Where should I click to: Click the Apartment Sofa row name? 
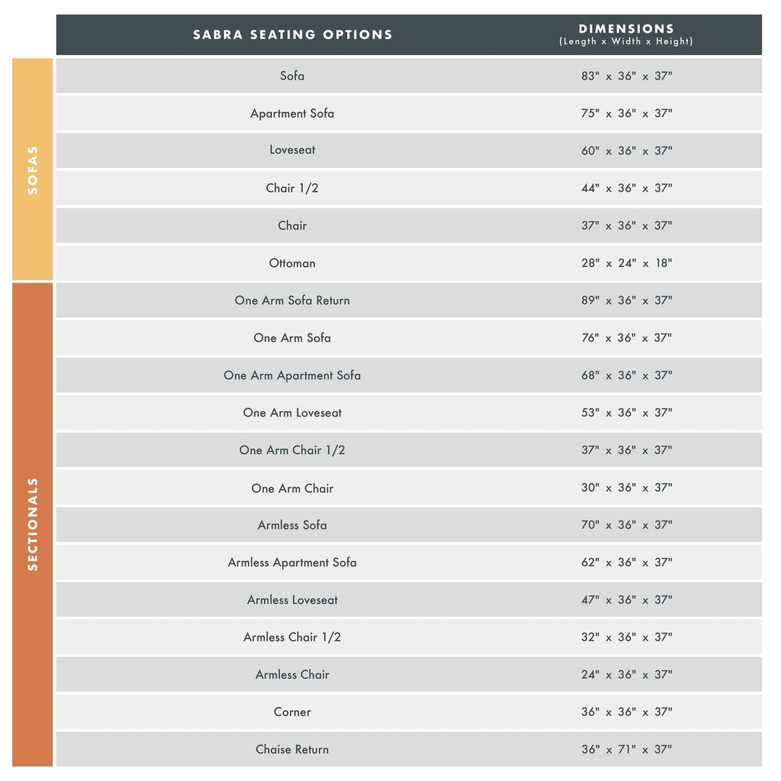(x=292, y=114)
